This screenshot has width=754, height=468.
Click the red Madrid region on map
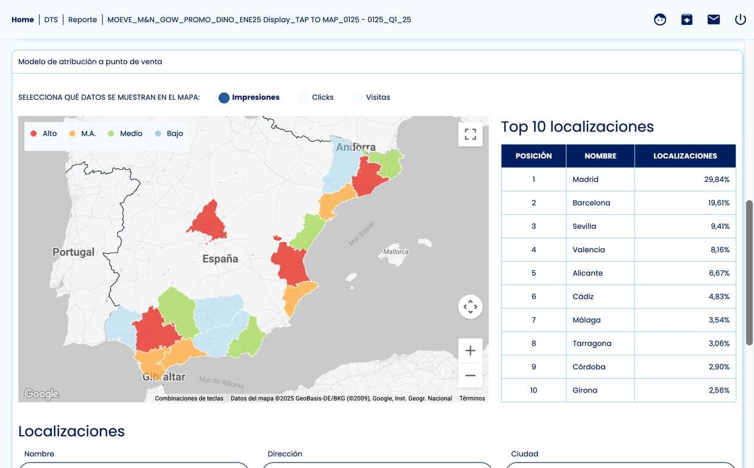point(209,223)
